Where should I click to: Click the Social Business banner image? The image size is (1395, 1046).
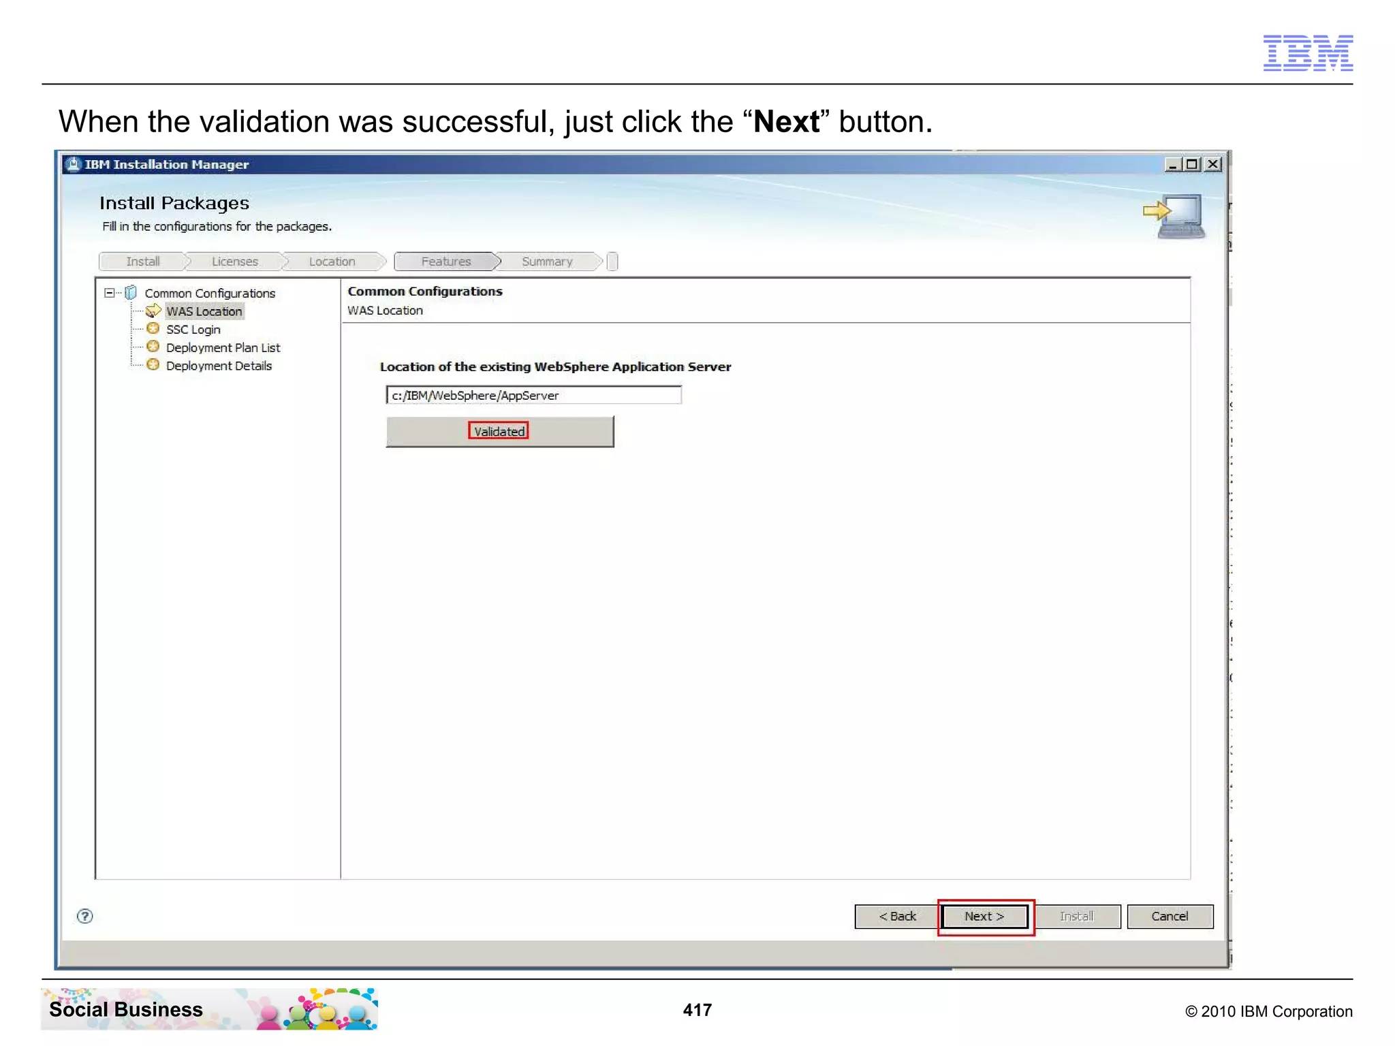click(x=209, y=1009)
